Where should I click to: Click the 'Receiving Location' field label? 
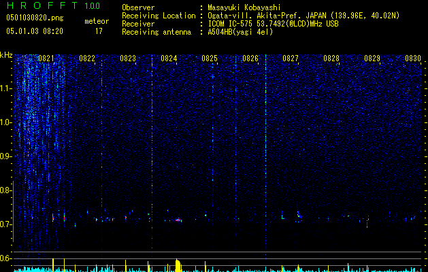point(159,16)
